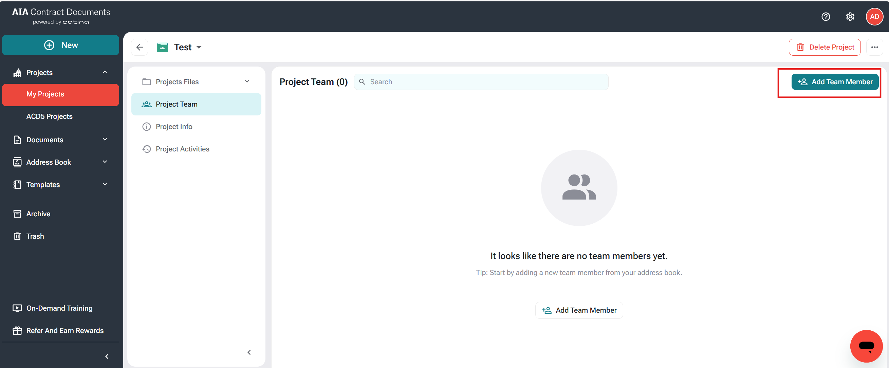Image resolution: width=889 pixels, height=368 pixels.
Task: Click the Delete Project button
Action: [x=825, y=47]
